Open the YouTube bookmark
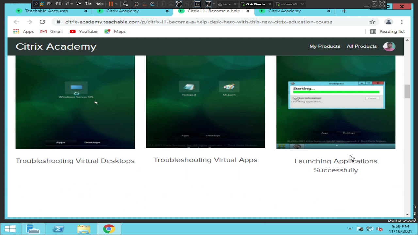 click(x=84, y=31)
